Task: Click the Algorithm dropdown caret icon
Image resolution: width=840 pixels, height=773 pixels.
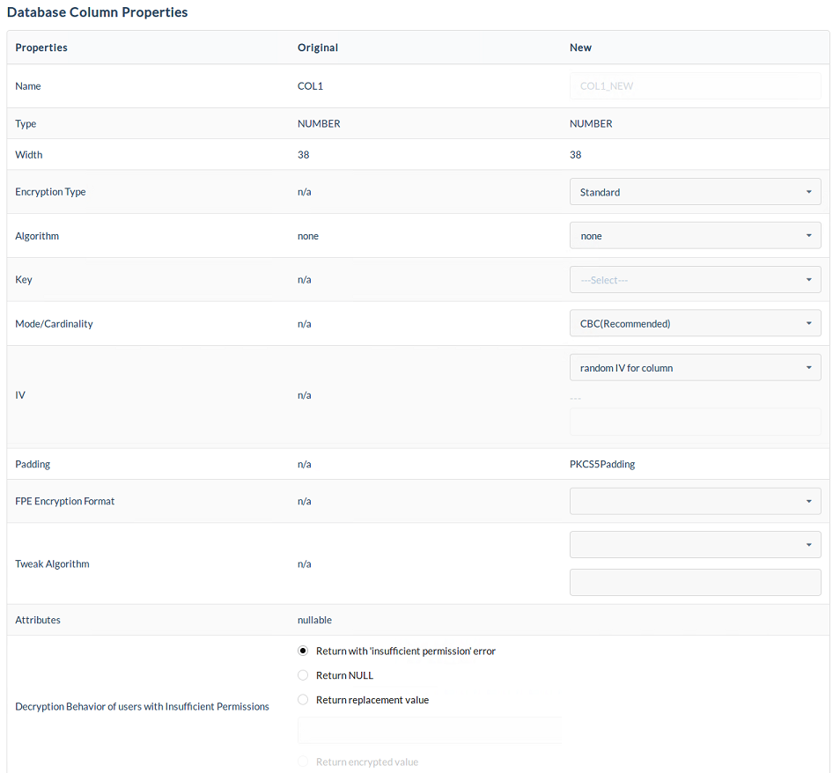Action: (808, 236)
